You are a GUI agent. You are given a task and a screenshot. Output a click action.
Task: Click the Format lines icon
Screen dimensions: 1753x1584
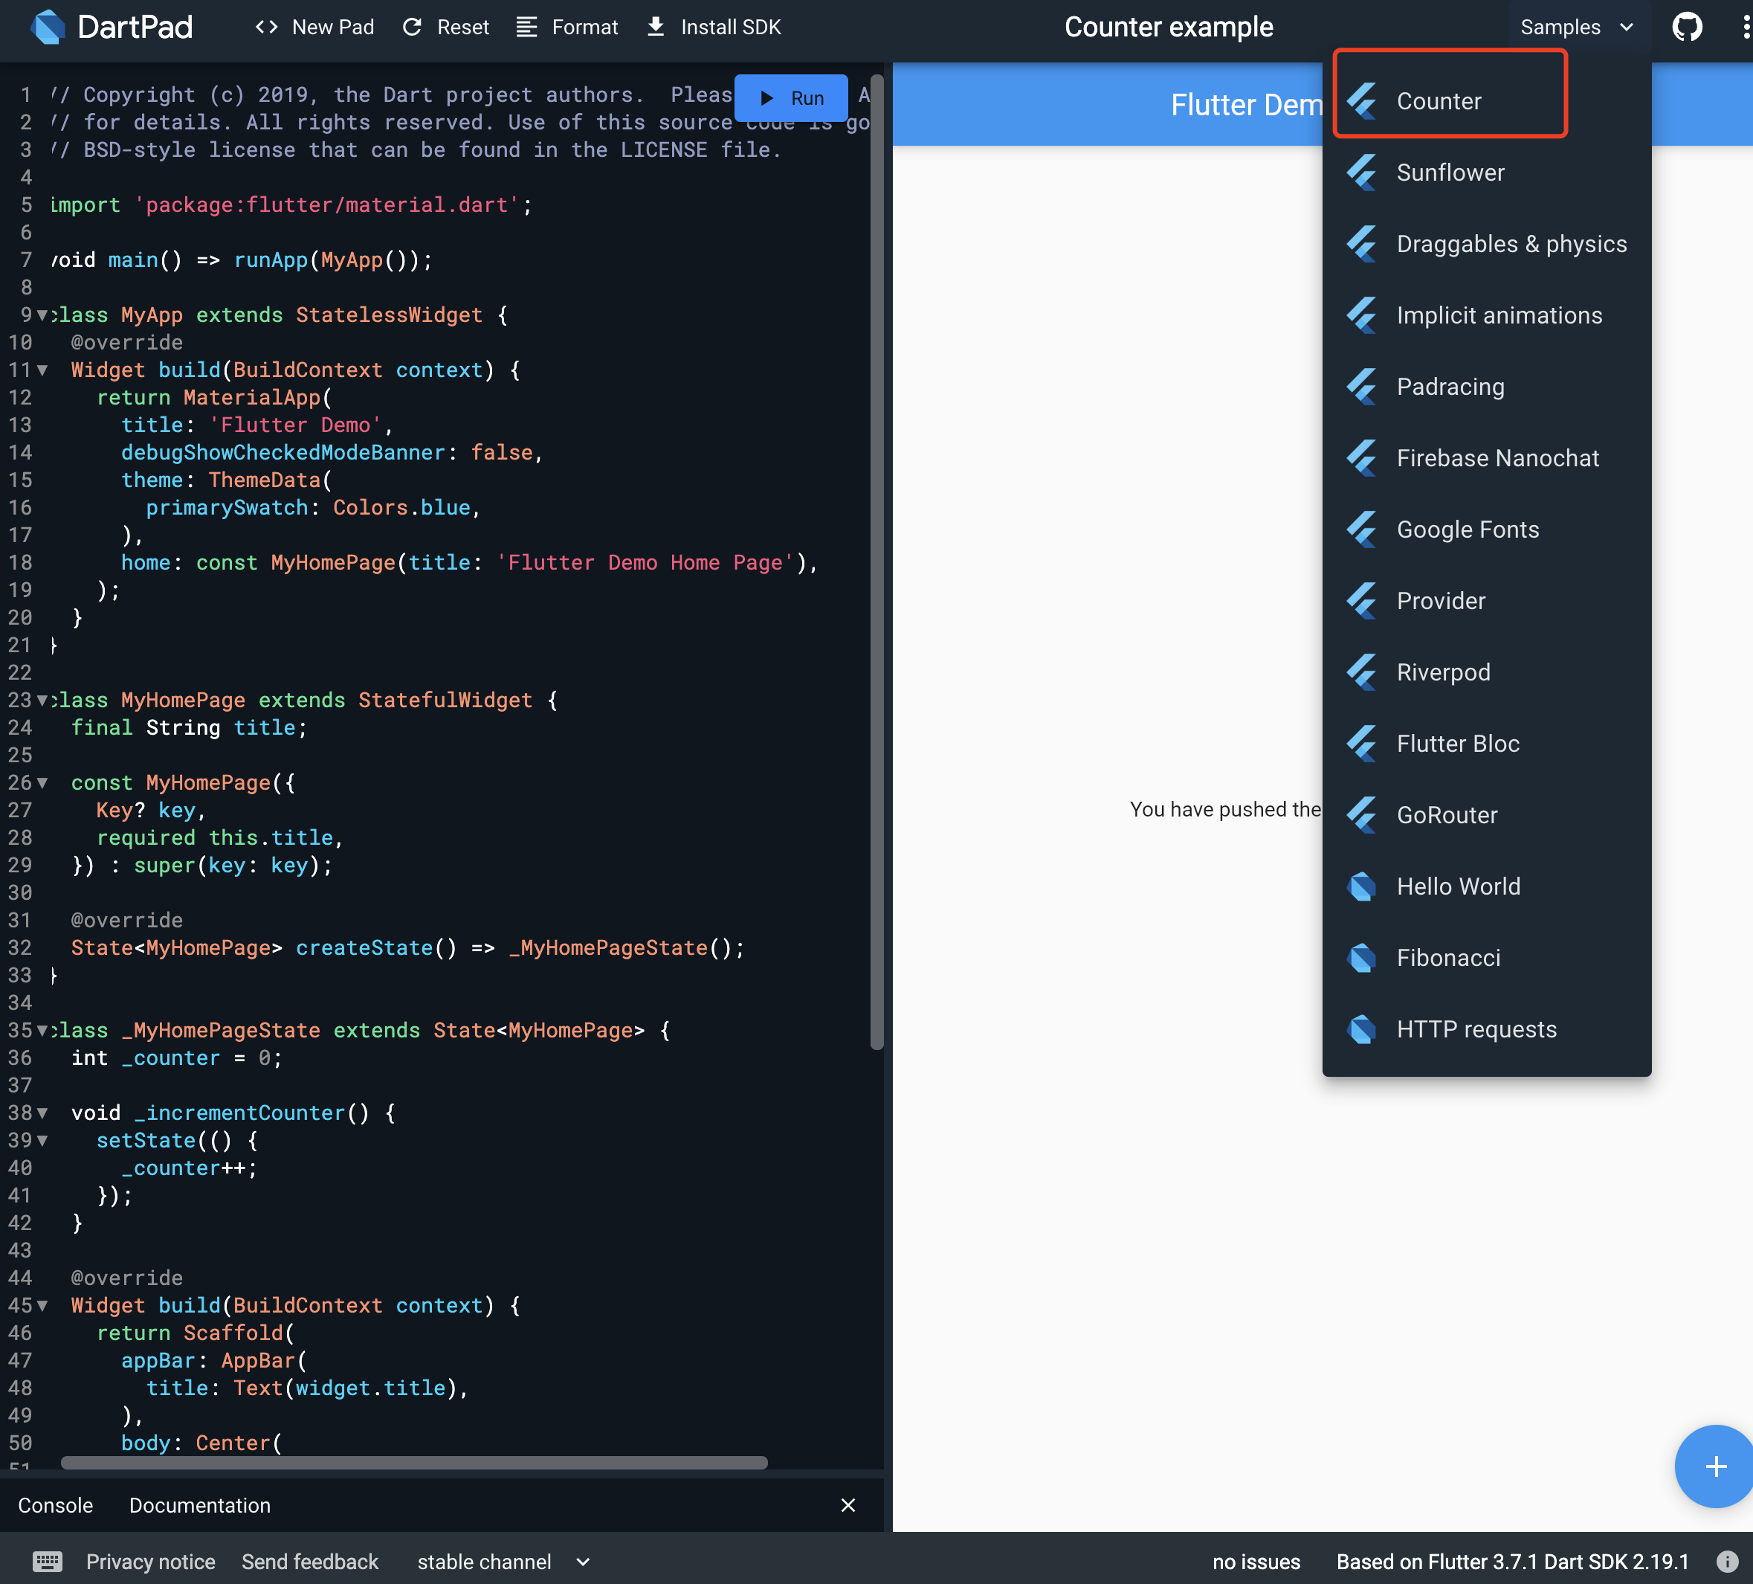526,27
